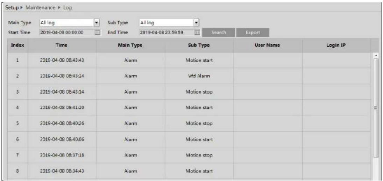Select time cell 2019-04-08 08:41:20
The image size is (383, 181).
click(x=62, y=107)
